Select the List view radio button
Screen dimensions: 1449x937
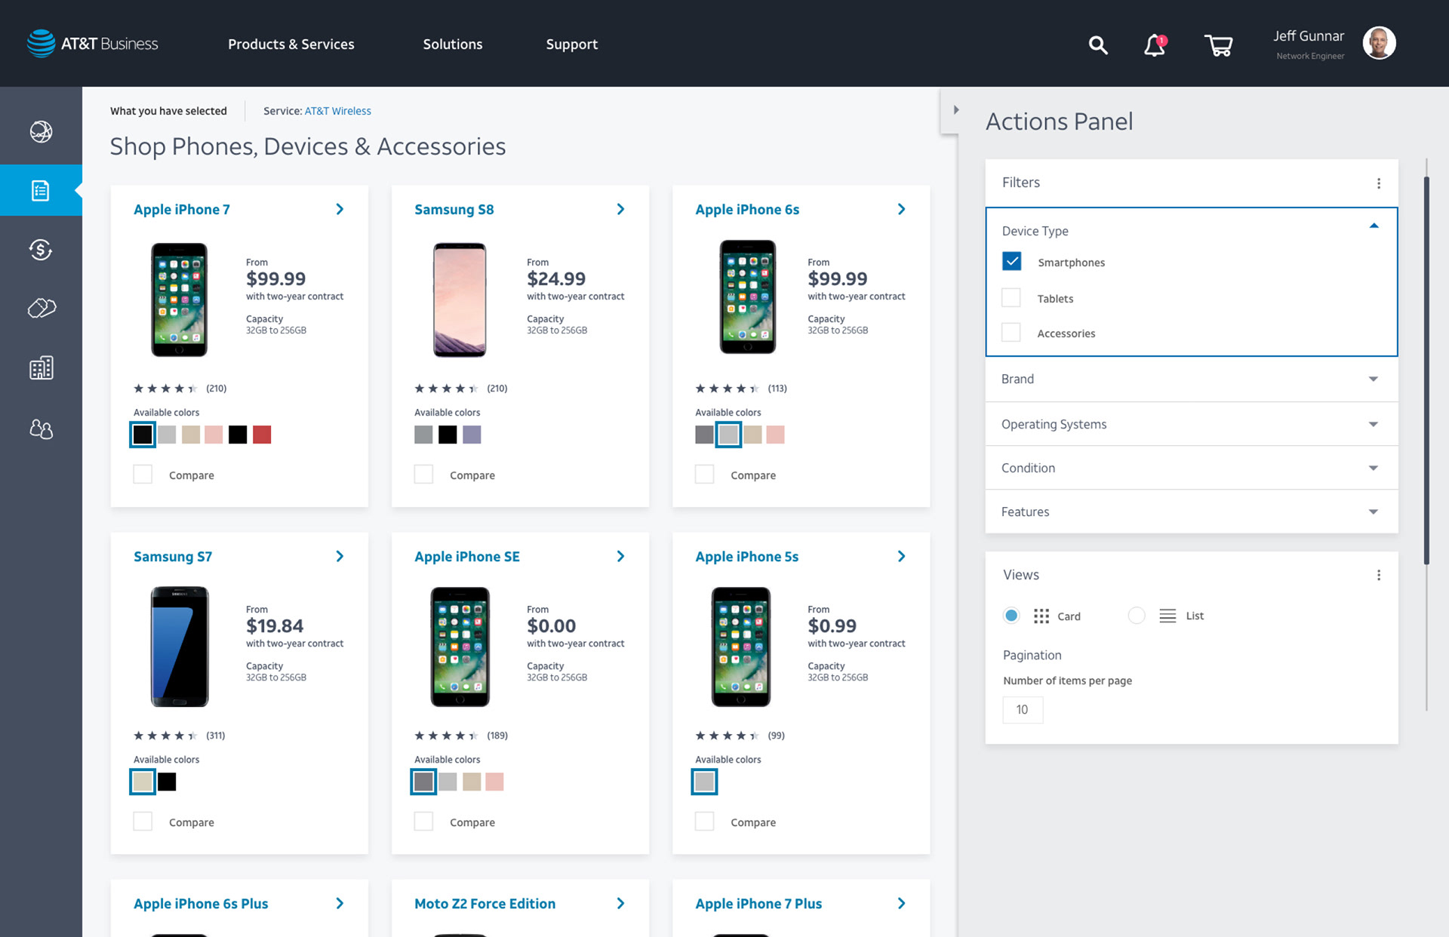(1137, 616)
